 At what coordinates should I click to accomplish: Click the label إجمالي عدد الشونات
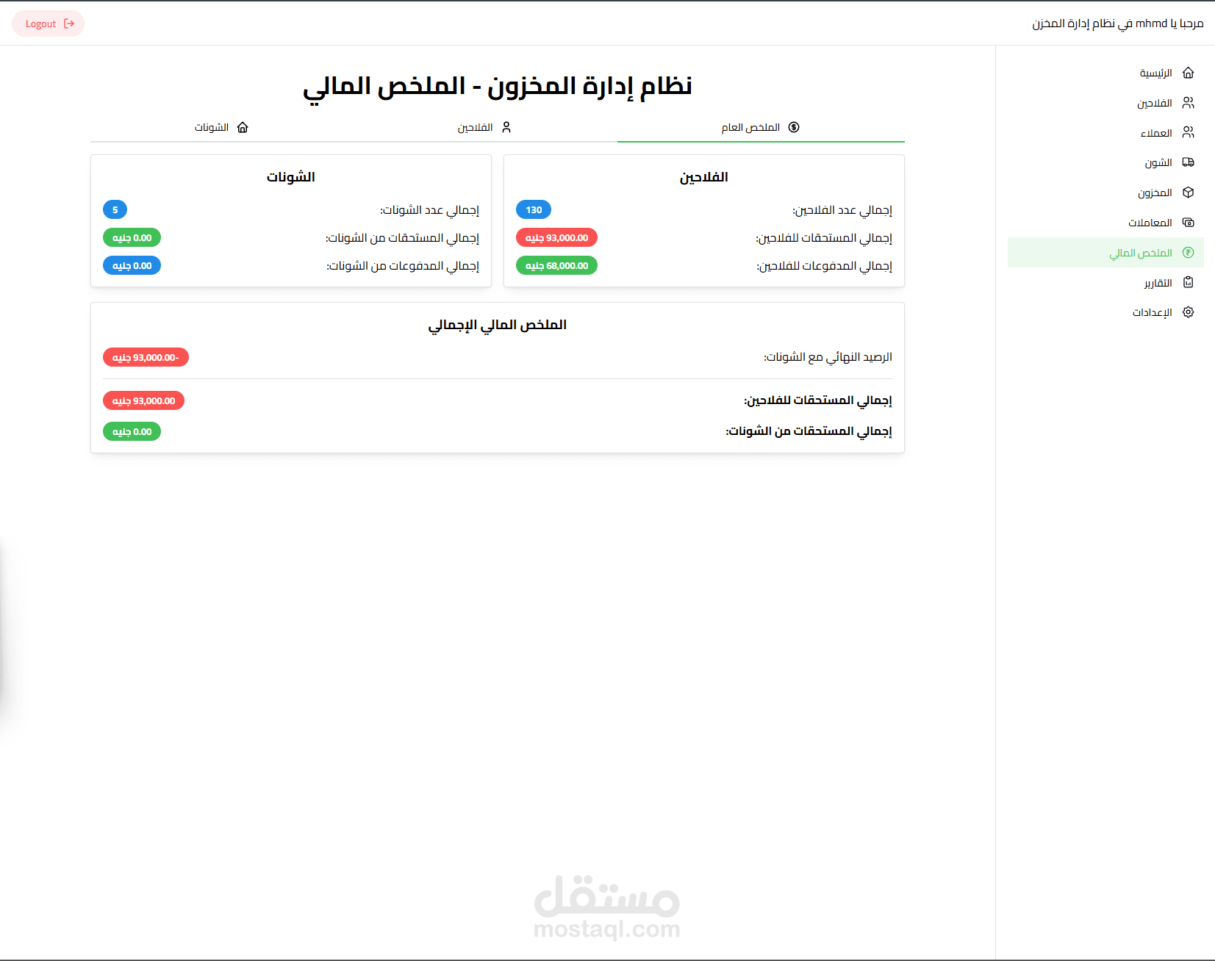tap(429, 210)
